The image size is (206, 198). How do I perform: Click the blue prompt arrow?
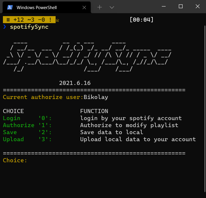click(x=5, y=27)
